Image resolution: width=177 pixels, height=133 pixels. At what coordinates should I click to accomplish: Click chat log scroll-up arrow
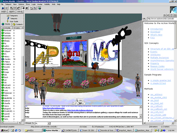(140, 107)
